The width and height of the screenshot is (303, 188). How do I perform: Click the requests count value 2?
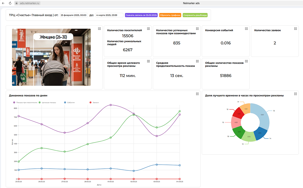coord(275,43)
